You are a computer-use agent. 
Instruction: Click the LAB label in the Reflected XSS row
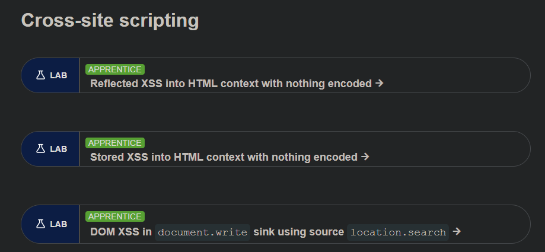[58, 75]
